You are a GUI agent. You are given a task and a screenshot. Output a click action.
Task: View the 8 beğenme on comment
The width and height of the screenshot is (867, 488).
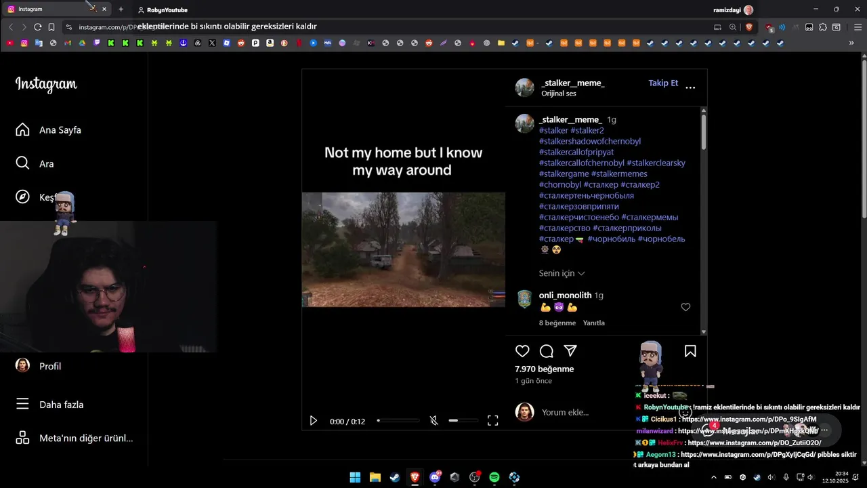click(x=557, y=323)
